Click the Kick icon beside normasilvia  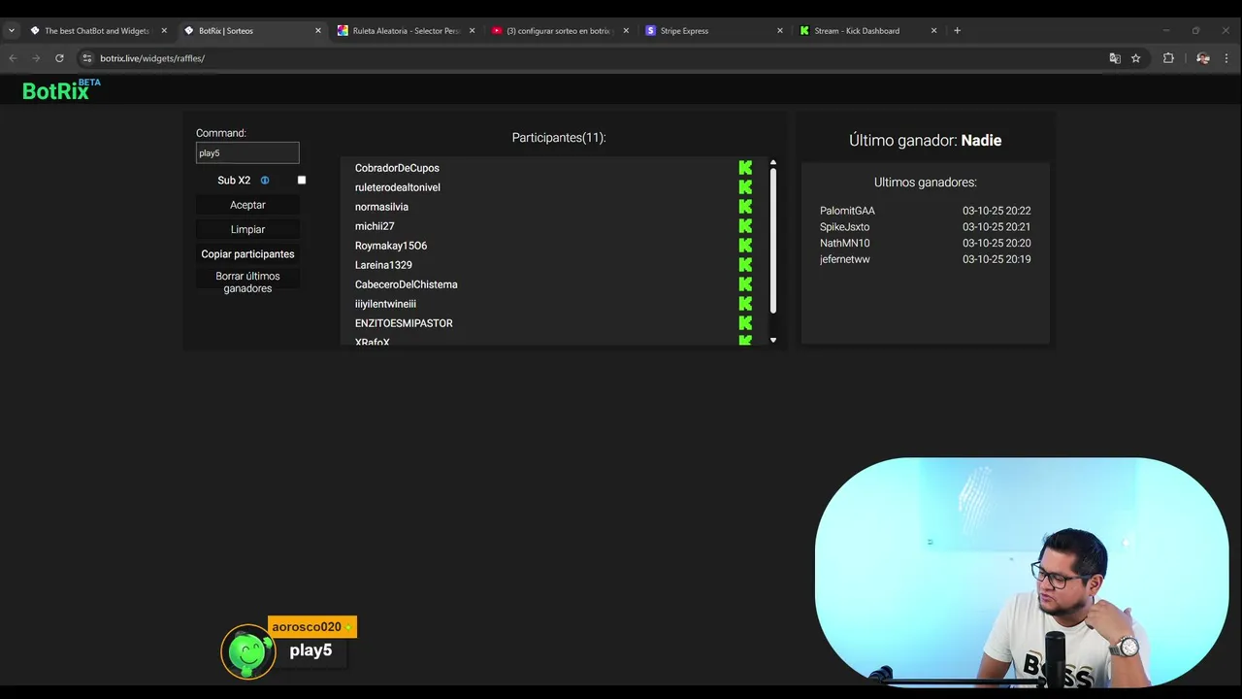click(745, 207)
